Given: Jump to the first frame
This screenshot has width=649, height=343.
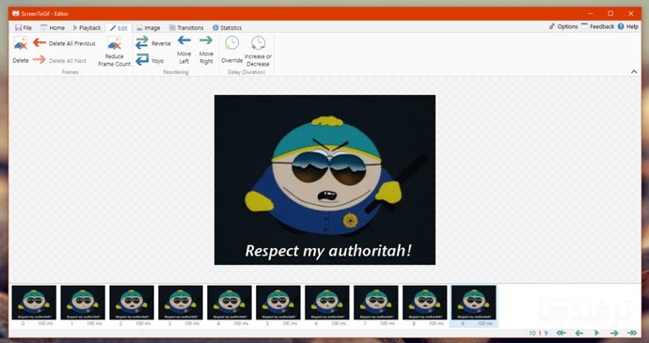Looking at the screenshot, I should tap(561, 333).
